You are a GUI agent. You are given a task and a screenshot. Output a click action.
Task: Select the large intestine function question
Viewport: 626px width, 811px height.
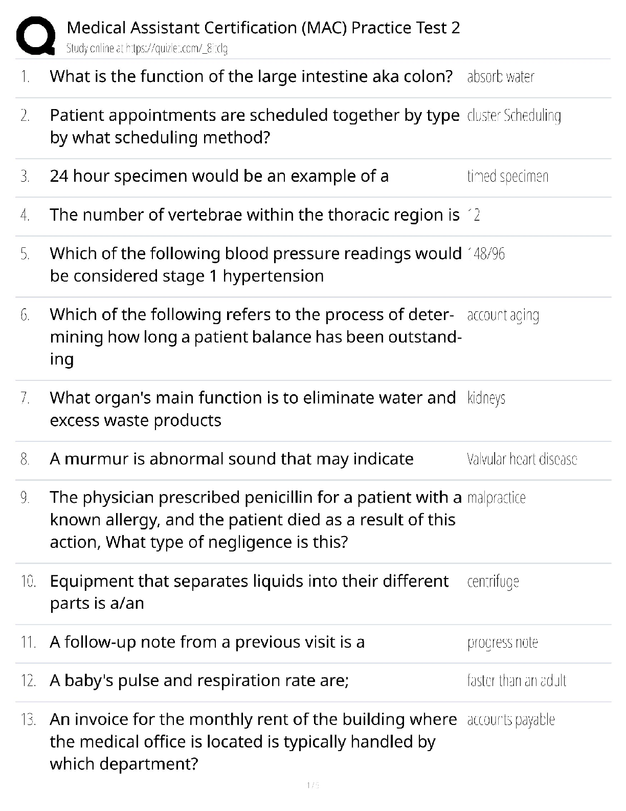pyautogui.click(x=251, y=76)
